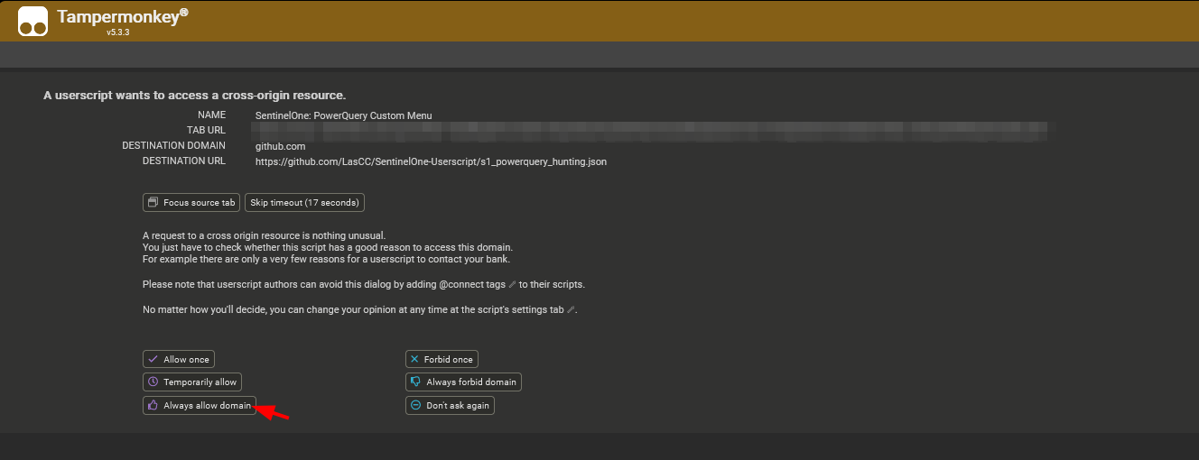
Task: Choose Temporarily allow
Action: (x=192, y=382)
